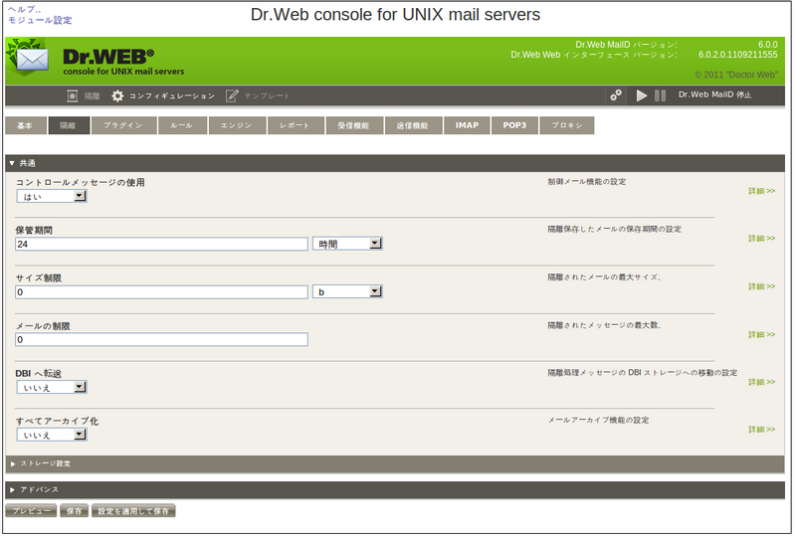Click the 保存 button
Screen dimensions: 796x539
[x=74, y=511]
